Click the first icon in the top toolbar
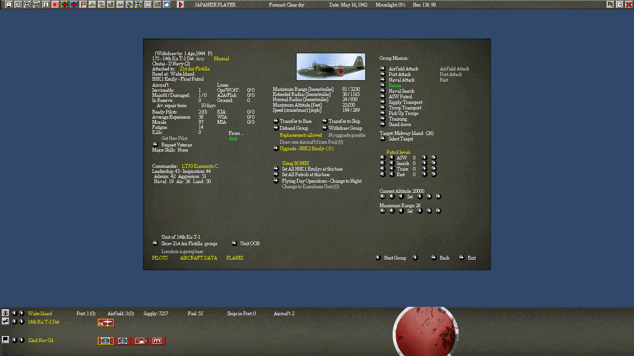Image resolution: width=634 pixels, height=356 pixels. coord(9,5)
